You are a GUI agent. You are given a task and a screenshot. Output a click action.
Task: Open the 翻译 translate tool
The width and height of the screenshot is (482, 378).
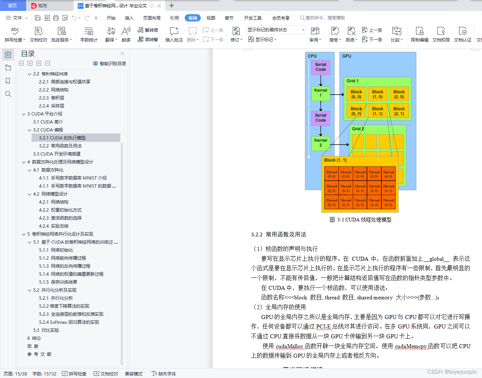click(111, 35)
